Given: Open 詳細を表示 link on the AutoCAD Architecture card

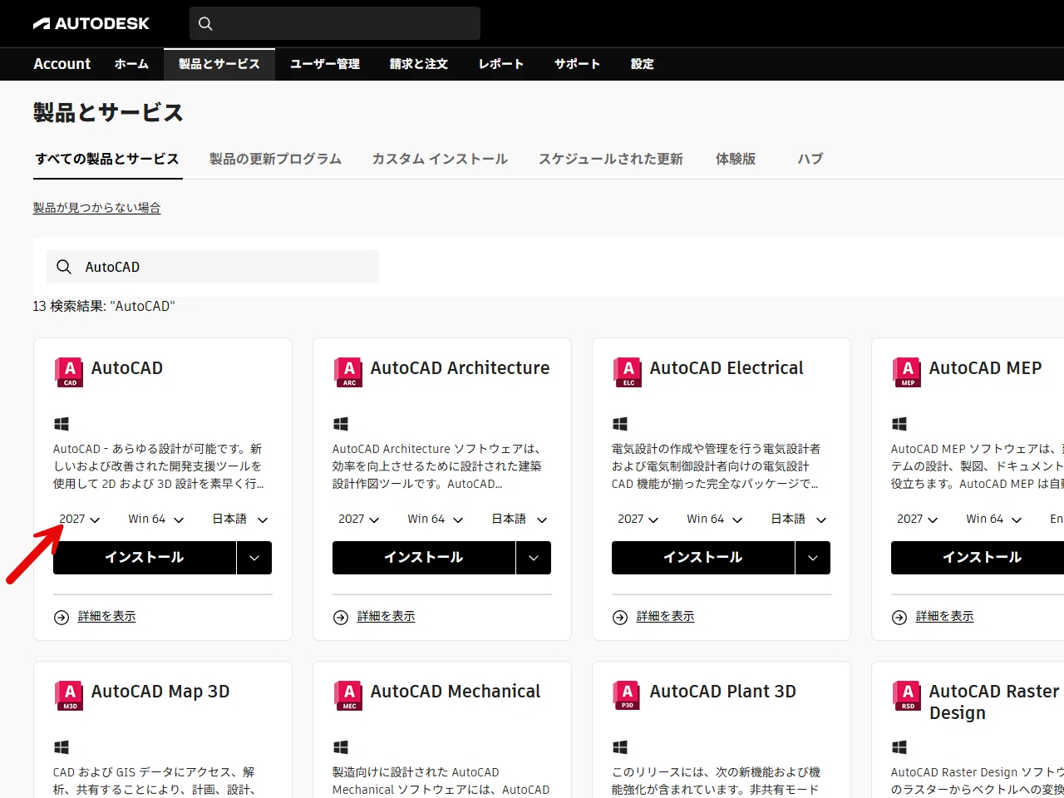Looking at the screenshot, I should (x=387, y=617).
